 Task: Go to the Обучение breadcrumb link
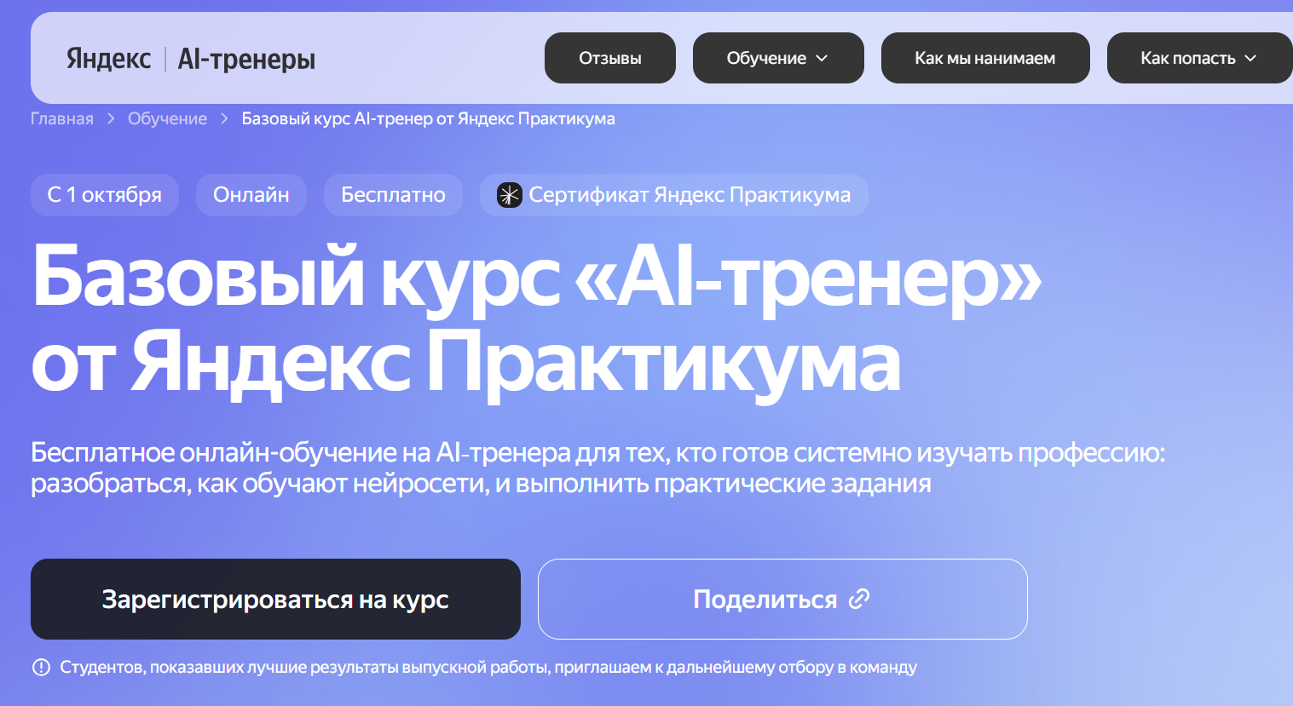pyautogui.click(x=167, y=118)
